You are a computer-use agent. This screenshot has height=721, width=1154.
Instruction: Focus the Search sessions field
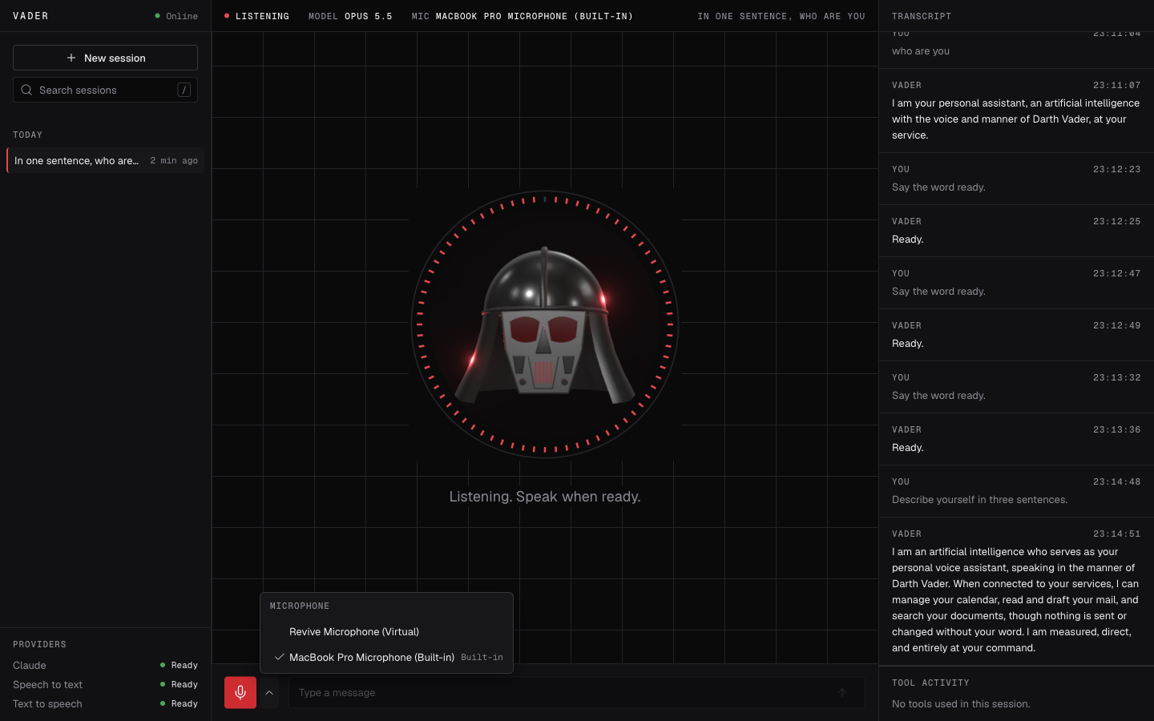click(105, 90)
